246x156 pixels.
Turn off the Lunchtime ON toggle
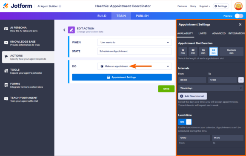click(185, 122)
